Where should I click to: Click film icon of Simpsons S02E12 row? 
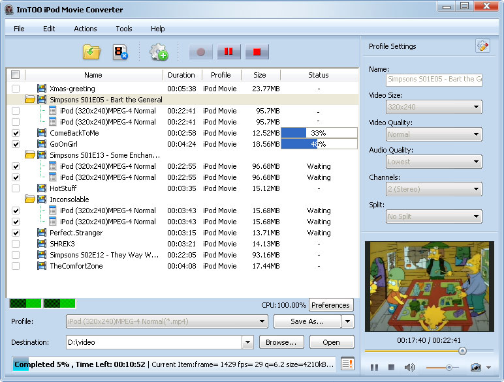click(x=42, y=255)
